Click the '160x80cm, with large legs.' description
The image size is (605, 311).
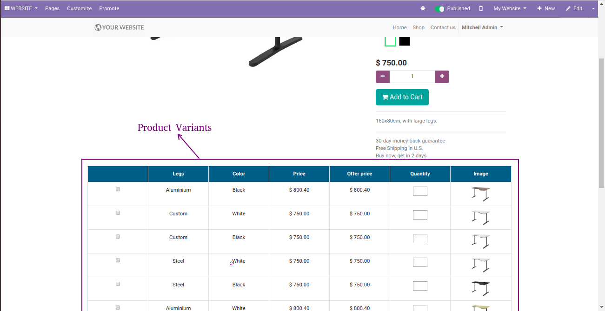[x=406, y=121]
